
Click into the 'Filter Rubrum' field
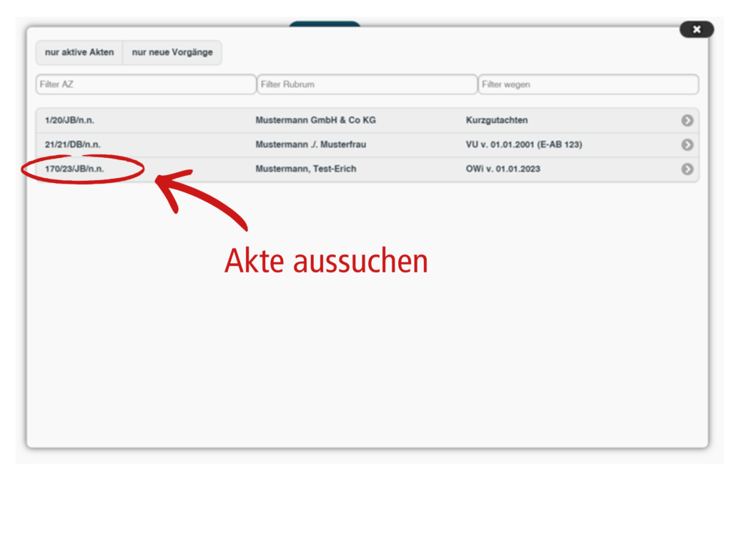pyautogui.click(x=367, y=84)
